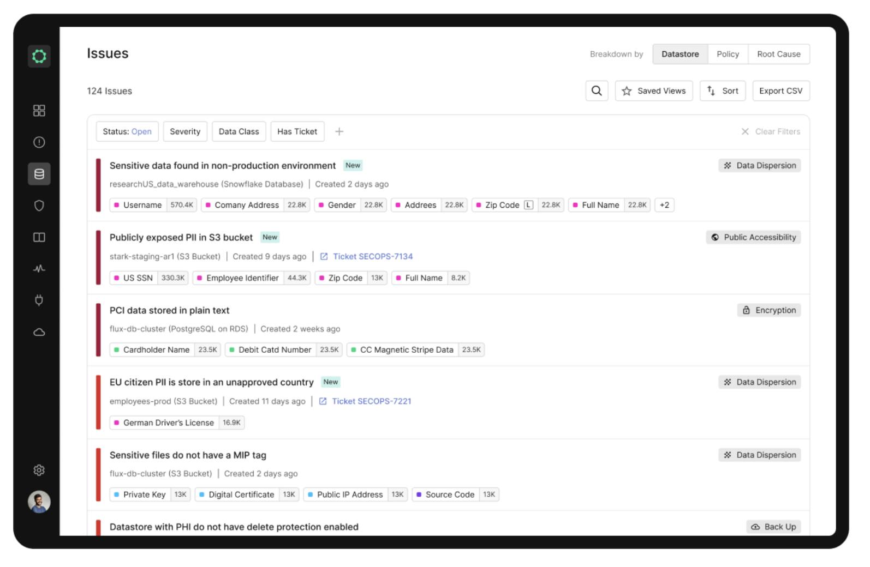Click the Encryption tag
This screenshot has width=870, height=567.
(769, 310)
